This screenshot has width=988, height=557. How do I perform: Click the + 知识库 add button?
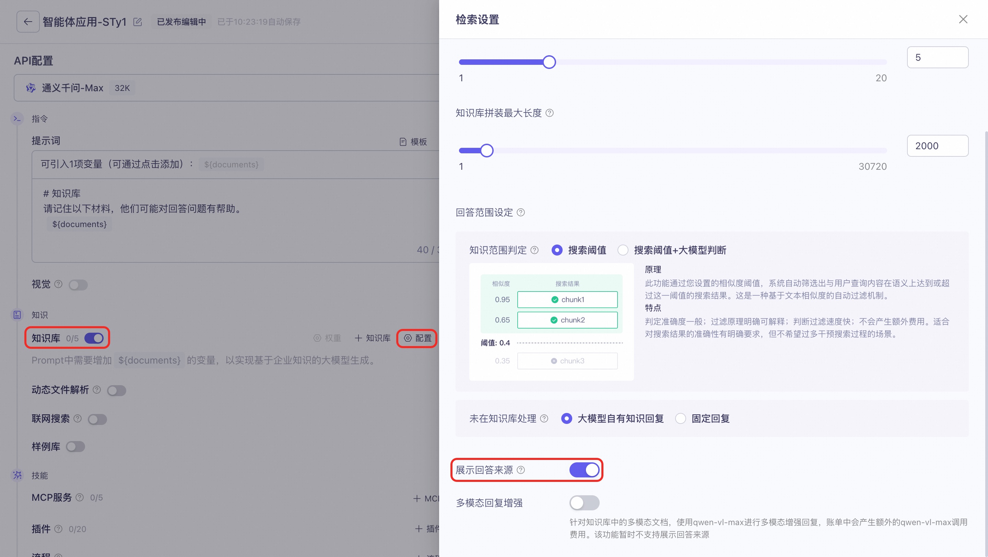click(x=373, y=338)
